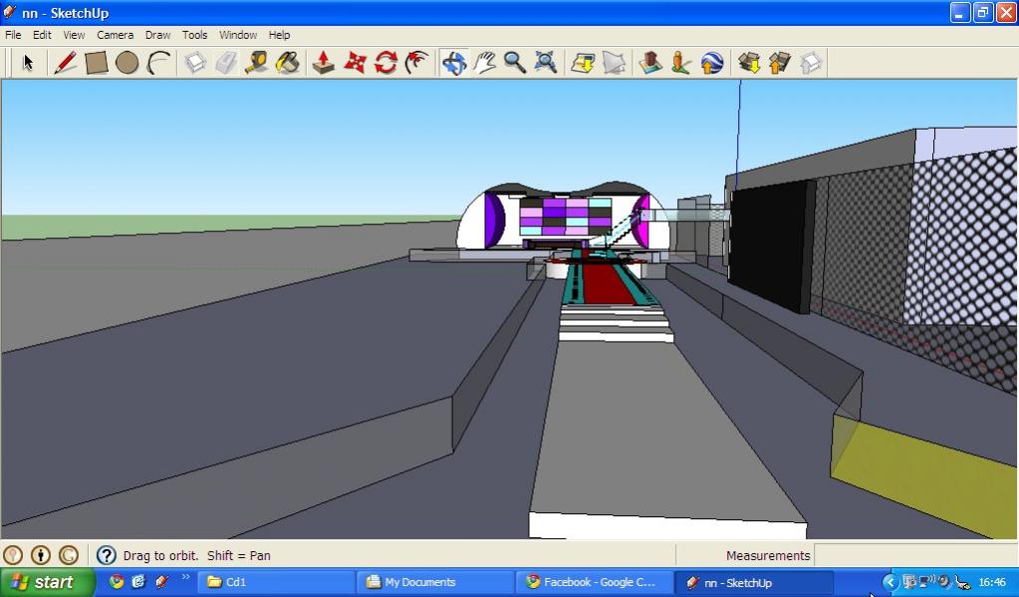Switch to the Pan hand tool
Viewport: 1019px width, 597px height.
tap(484, 63)
